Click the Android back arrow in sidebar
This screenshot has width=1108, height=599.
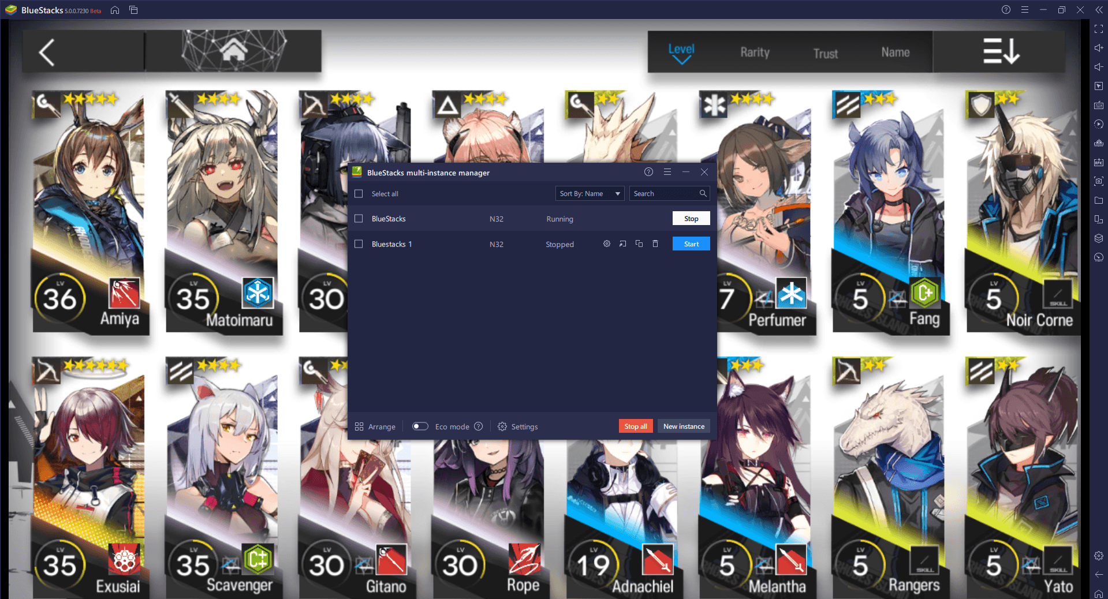1099,574
